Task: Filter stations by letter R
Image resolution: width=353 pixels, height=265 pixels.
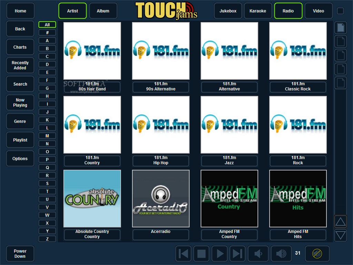Action: tap(47, 176)
